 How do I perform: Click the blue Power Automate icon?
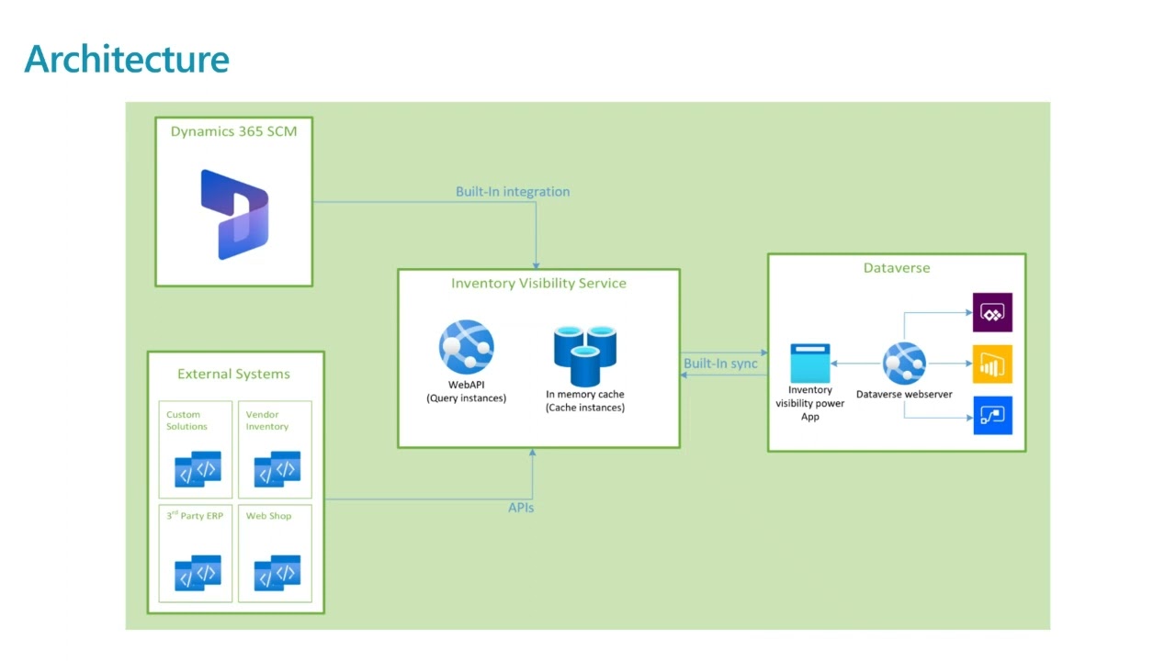click(x=992, y=415)
